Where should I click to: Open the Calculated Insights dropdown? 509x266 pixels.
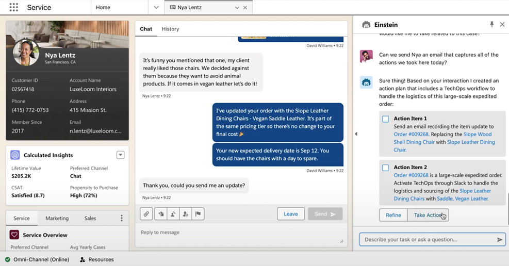(x=121, y=155)
